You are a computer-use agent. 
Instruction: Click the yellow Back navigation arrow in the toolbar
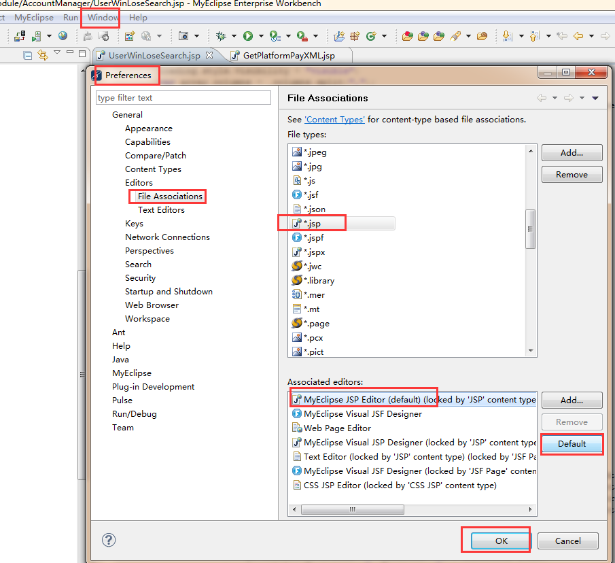pyautogui.click(x=578, y=36)
